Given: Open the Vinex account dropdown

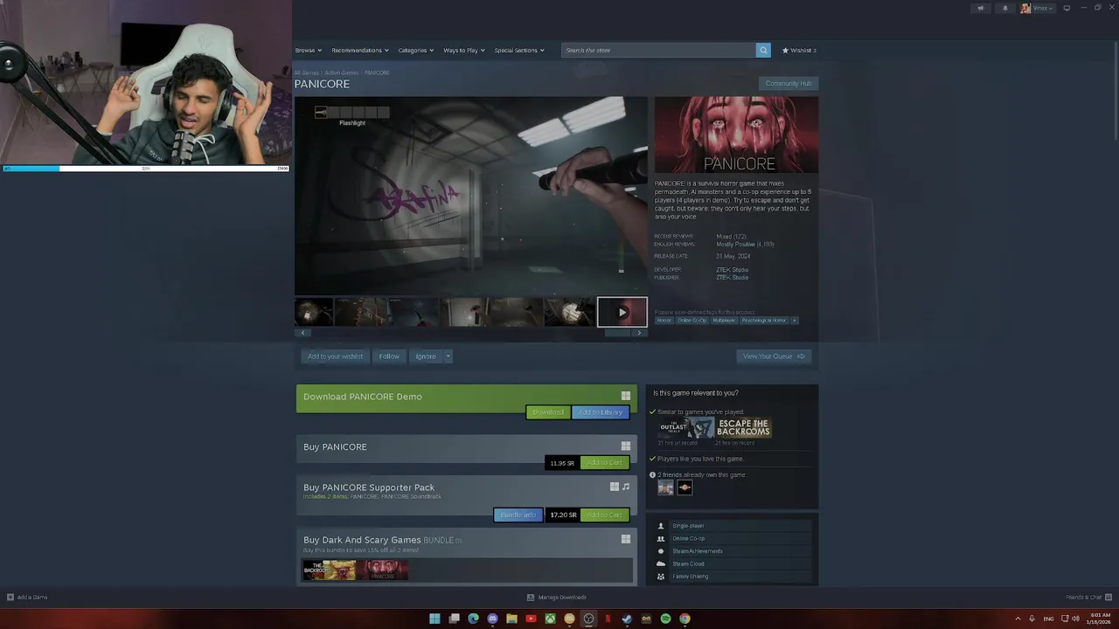Looking at the screenshot, I should [1044, 8].
